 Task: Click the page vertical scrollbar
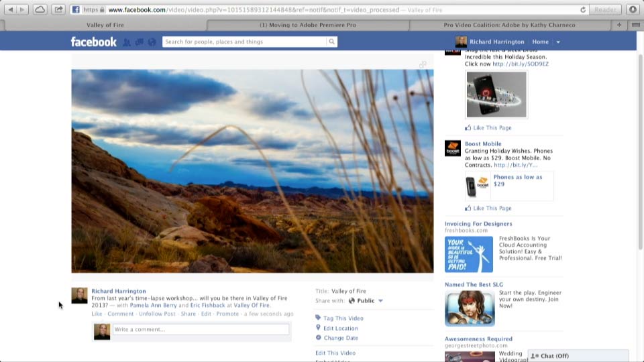[640, 152]
